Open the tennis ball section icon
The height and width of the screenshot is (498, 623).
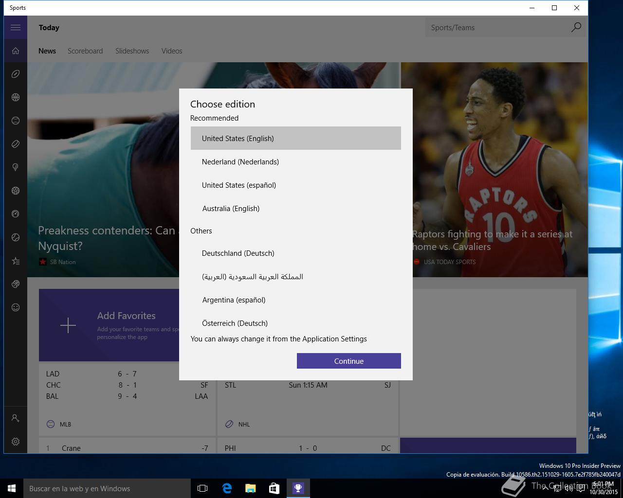pos(16,237)
